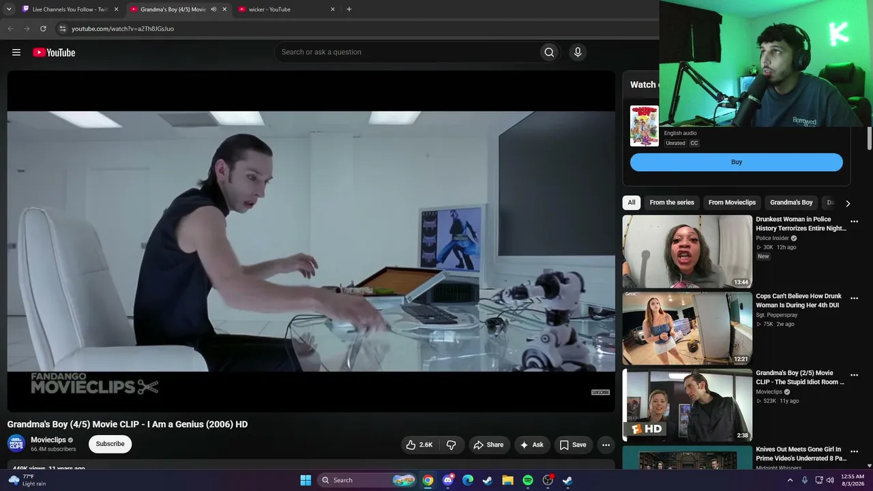Screen dimensions: 873x491
Task: Close the wicker - YouTube tab
Action: pyautogui.click(x=333, y=10)
